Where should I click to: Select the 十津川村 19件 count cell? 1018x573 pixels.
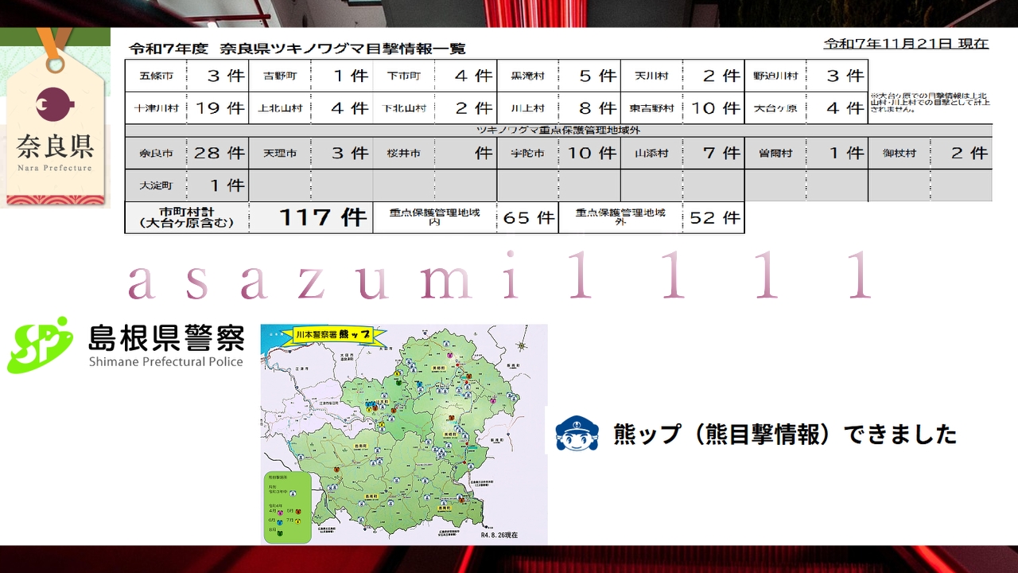click(218, 108)
